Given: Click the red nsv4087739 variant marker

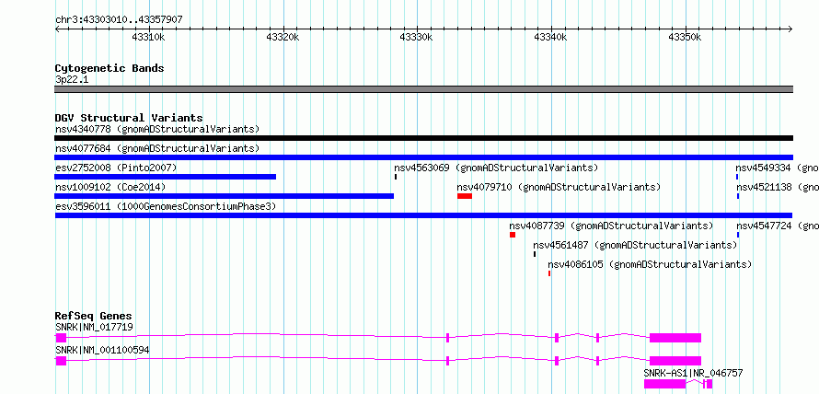Looking at the screenshot, I should coord(513,235).
